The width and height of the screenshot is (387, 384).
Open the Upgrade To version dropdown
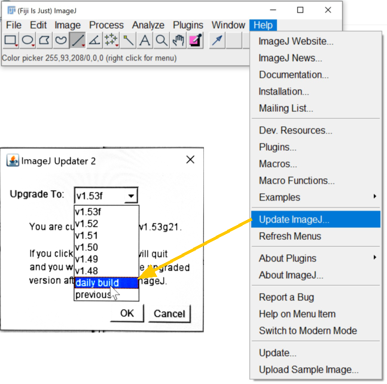point(106,196)
